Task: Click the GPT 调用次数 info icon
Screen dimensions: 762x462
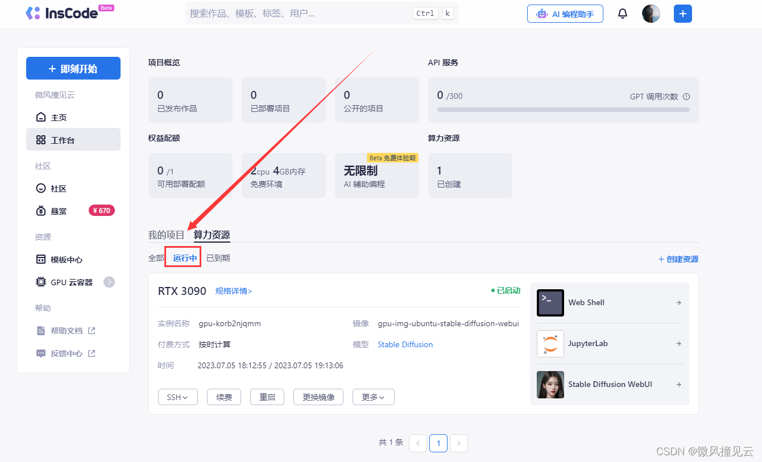Action: [x=686, y=97]
